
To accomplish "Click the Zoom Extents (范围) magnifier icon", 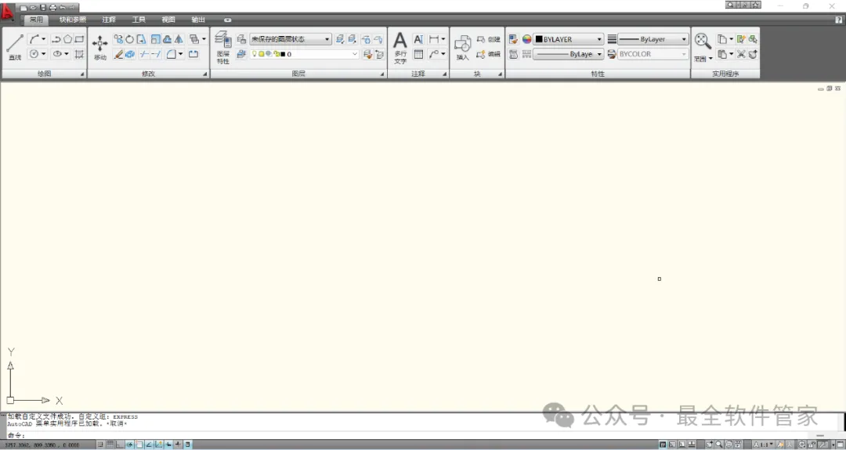I will (x=702, y=41).
